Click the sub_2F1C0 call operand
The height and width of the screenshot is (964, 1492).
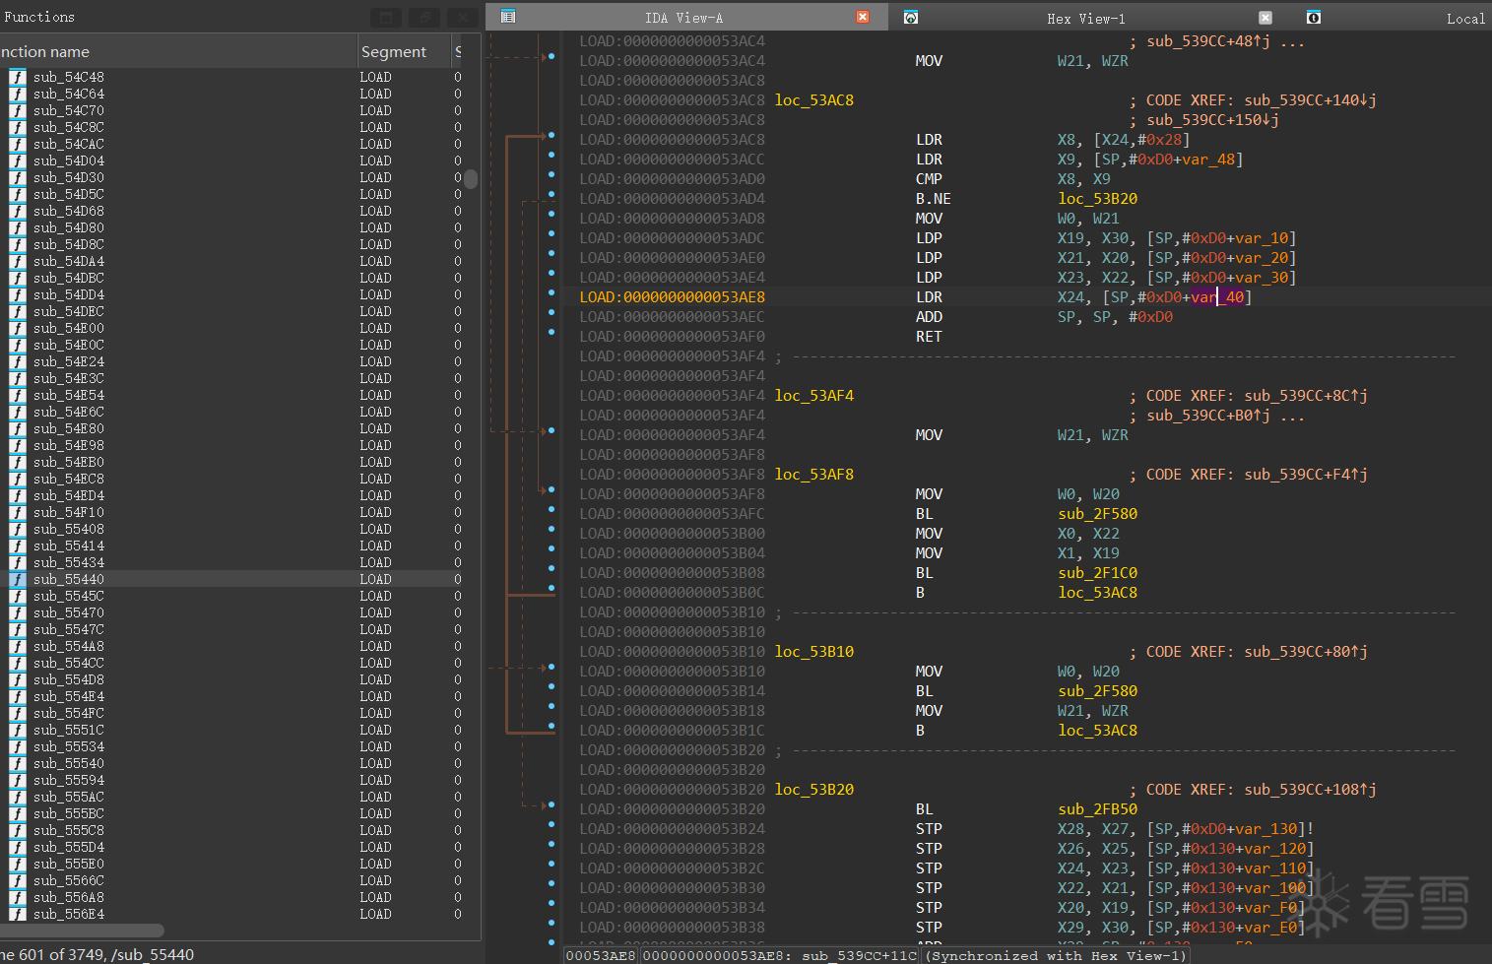(x=1097, y=573)
